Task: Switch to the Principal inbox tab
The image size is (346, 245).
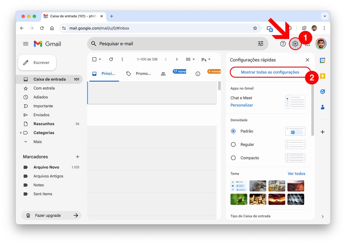Action: tap(104, 73)
